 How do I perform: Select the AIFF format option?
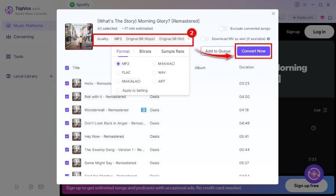coord(159,81)
